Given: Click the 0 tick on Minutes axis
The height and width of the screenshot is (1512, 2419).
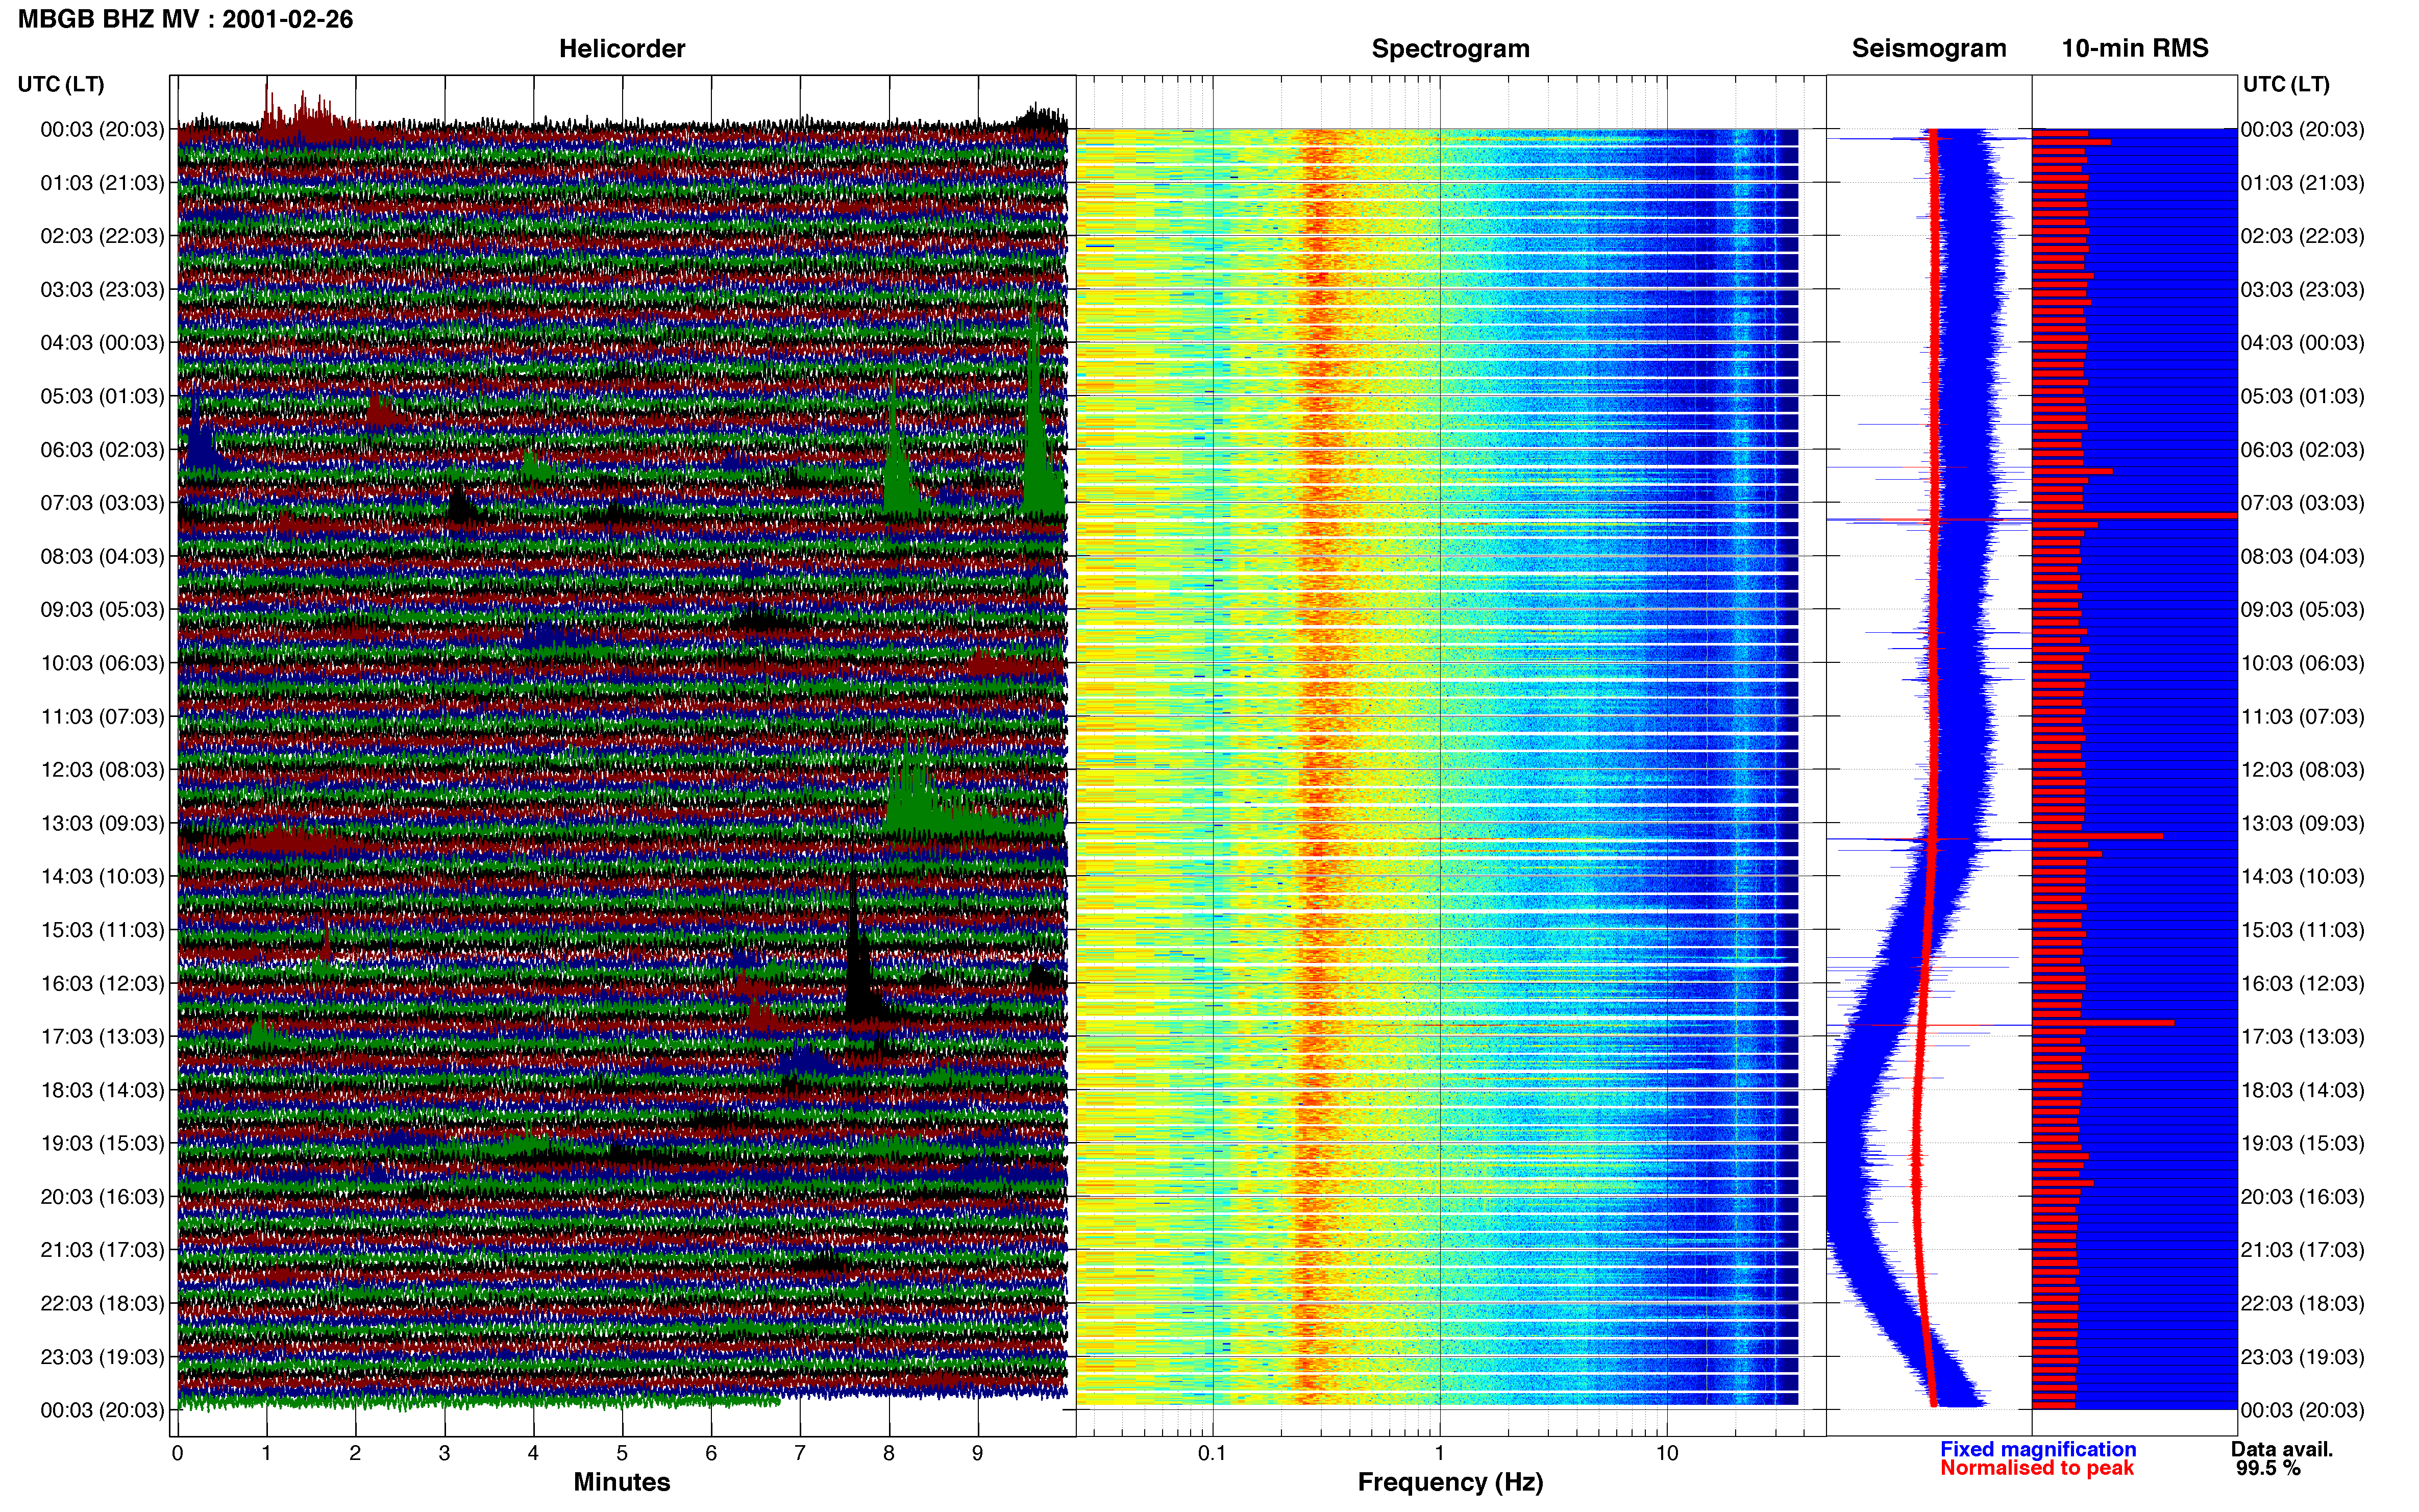Looking at the screenshot, I should (x=177, y=1454).
